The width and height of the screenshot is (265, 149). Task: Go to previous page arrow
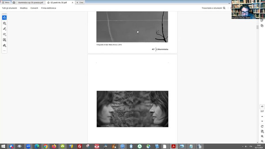point(262,116)
